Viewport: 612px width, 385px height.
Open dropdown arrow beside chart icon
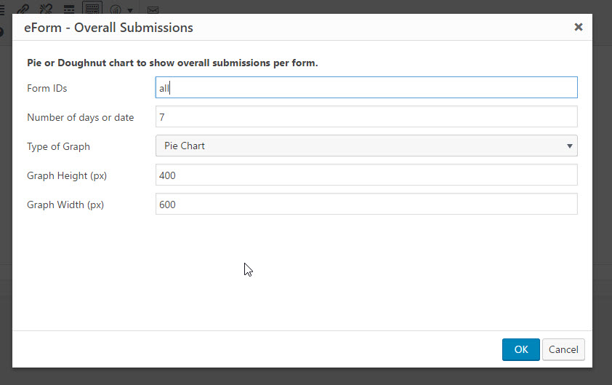[130, 10]
